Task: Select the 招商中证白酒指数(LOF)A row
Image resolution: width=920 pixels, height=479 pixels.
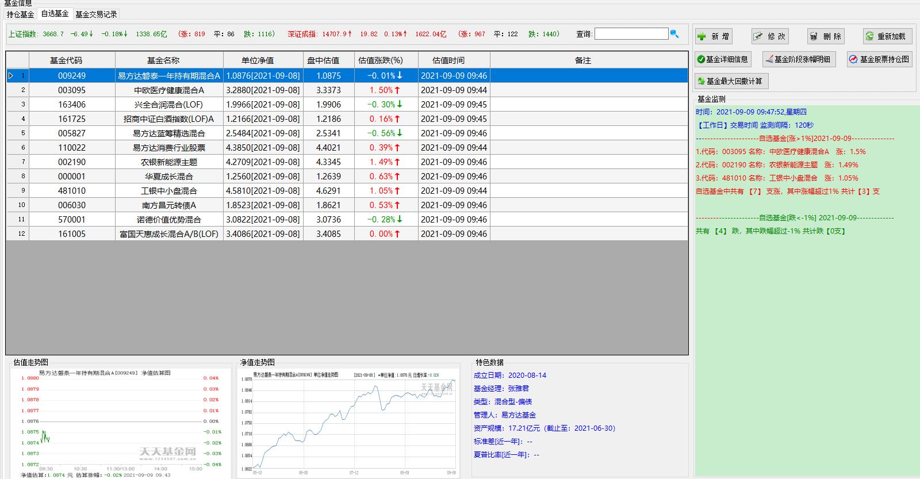Action: (347, 118)
